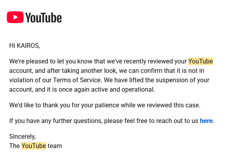Image resolution: width=235 pixels, height=159 pixels.
Task: Click the phrase "We're pleased to let you know"
Action: click(51, 61)
